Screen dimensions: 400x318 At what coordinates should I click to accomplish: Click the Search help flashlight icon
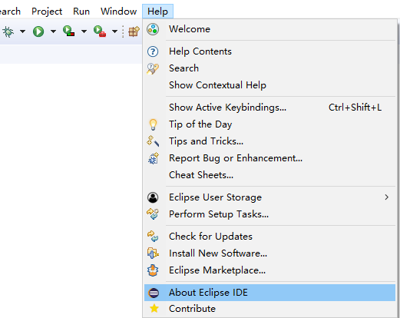coord(153,68)
